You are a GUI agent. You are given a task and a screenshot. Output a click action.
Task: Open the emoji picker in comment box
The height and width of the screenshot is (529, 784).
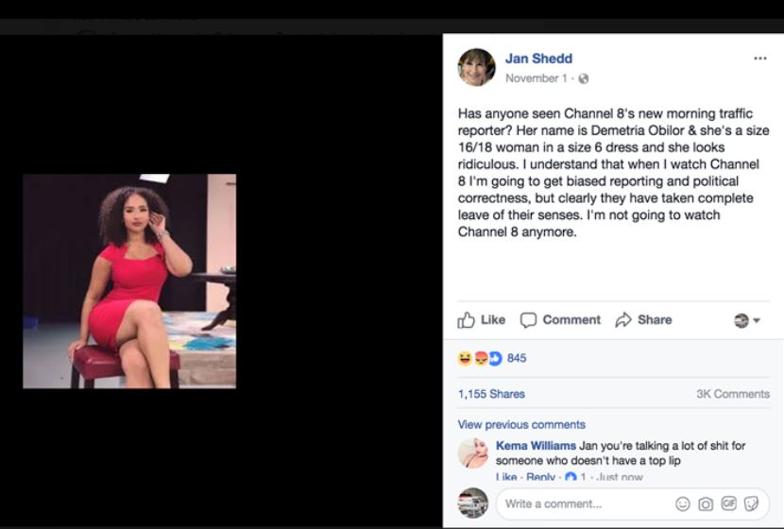(x=683, y=504)
